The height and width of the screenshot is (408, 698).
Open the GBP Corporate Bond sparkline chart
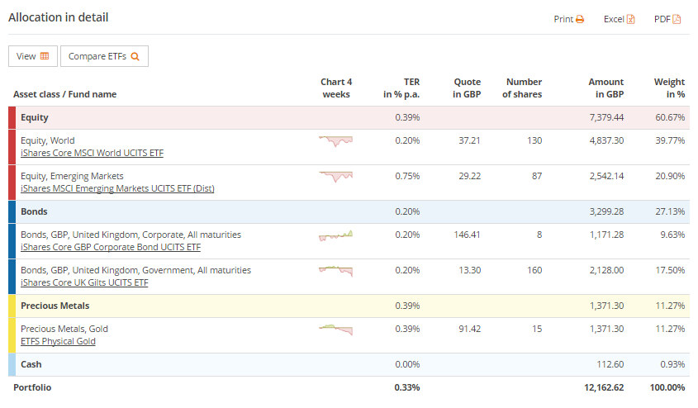[x=335, y=235]
